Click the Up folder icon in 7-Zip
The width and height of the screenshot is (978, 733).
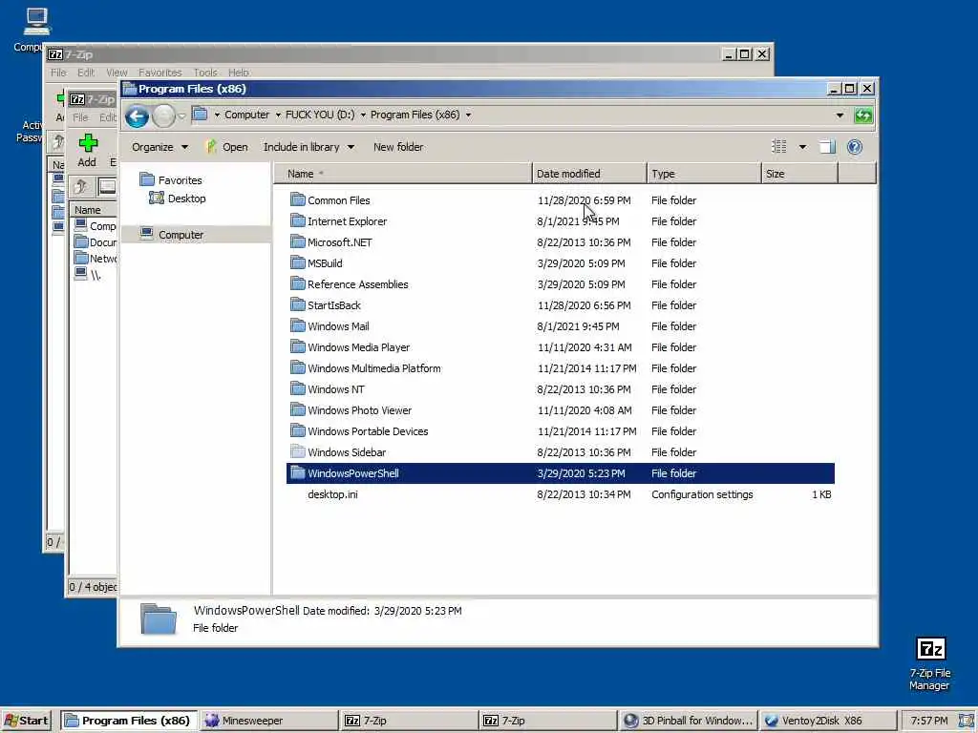tap(80, 186)
